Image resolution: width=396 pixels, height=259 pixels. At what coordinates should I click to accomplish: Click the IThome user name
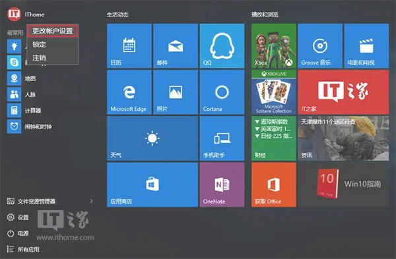(34, 14)
